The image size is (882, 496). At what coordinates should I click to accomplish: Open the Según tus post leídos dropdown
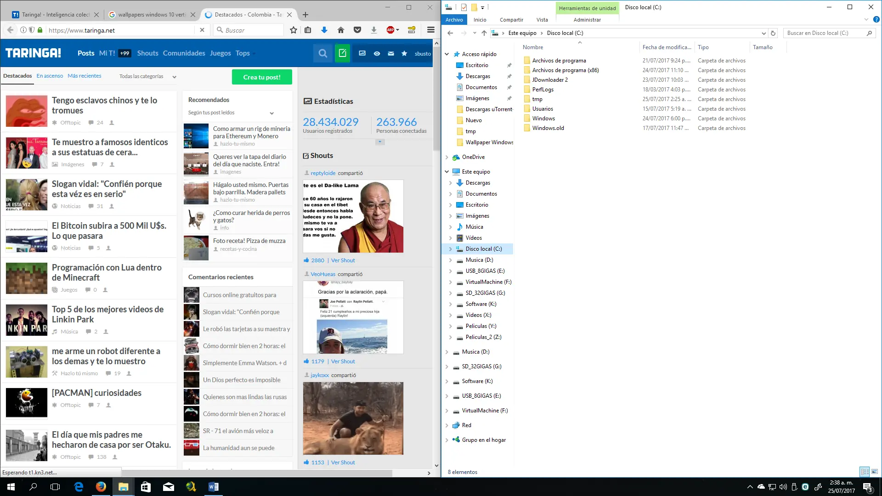231,113
